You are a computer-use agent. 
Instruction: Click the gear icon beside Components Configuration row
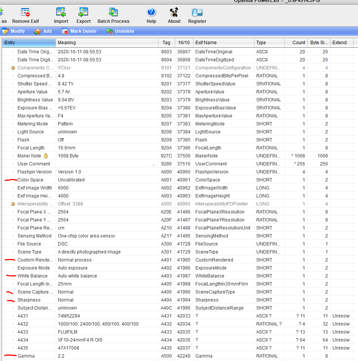[13, 68]
